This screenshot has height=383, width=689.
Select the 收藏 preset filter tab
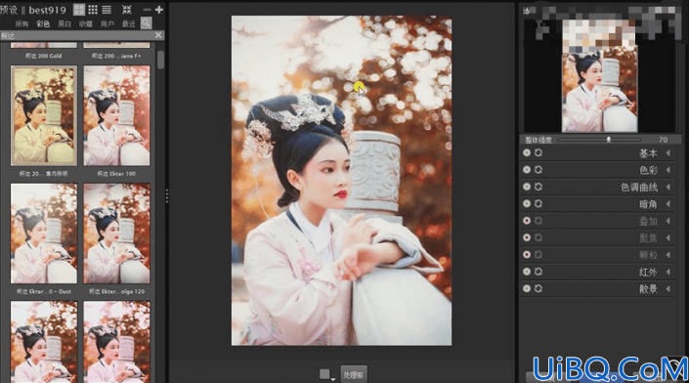86,23
